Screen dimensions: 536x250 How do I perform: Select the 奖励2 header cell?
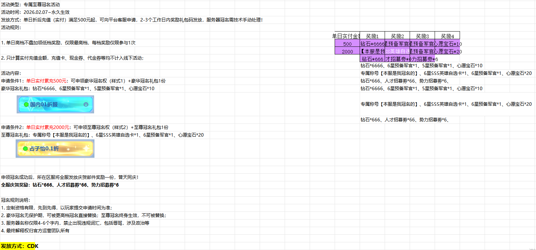397,36
